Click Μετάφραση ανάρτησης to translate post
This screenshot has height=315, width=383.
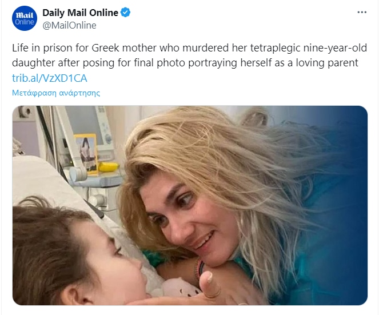56,93
